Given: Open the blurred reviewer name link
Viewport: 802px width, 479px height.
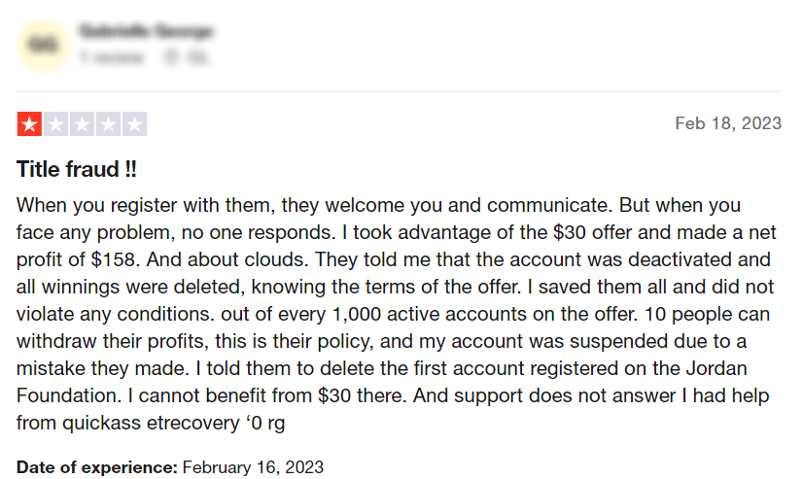Looking at the screenshot, I should (146, 31).
